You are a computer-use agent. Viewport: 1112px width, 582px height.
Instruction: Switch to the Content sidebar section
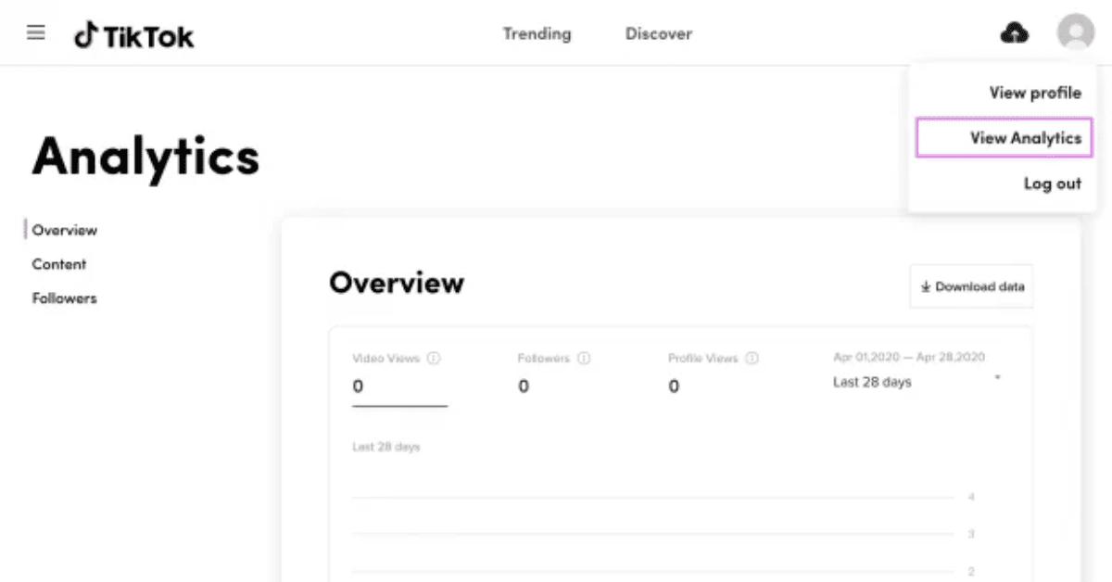58,264
